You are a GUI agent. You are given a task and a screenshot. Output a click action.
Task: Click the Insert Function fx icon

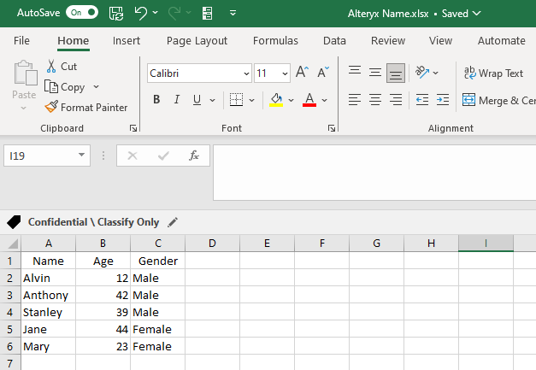194,156
